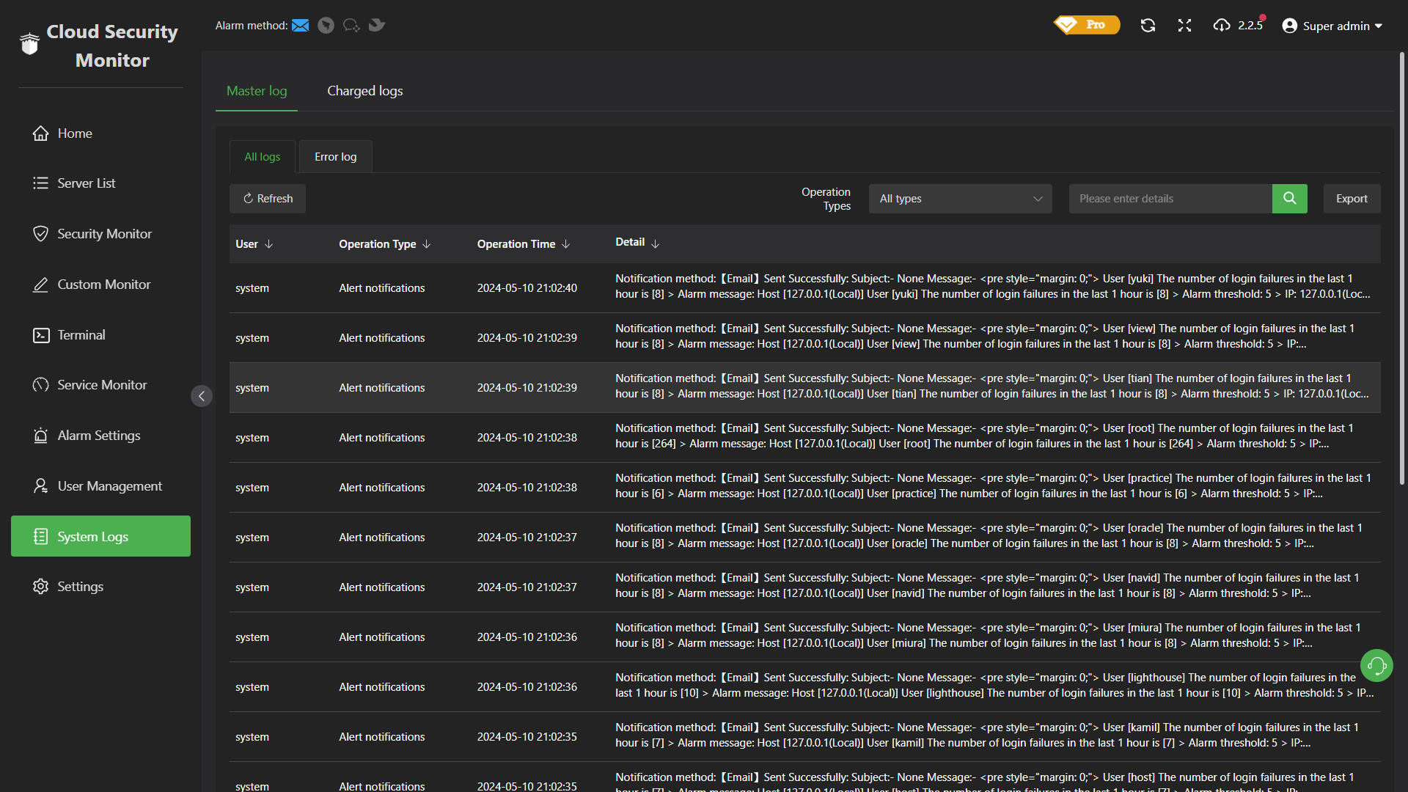Sort by Operation Type column arrow
1408x792 pixels.
(427, 244)
